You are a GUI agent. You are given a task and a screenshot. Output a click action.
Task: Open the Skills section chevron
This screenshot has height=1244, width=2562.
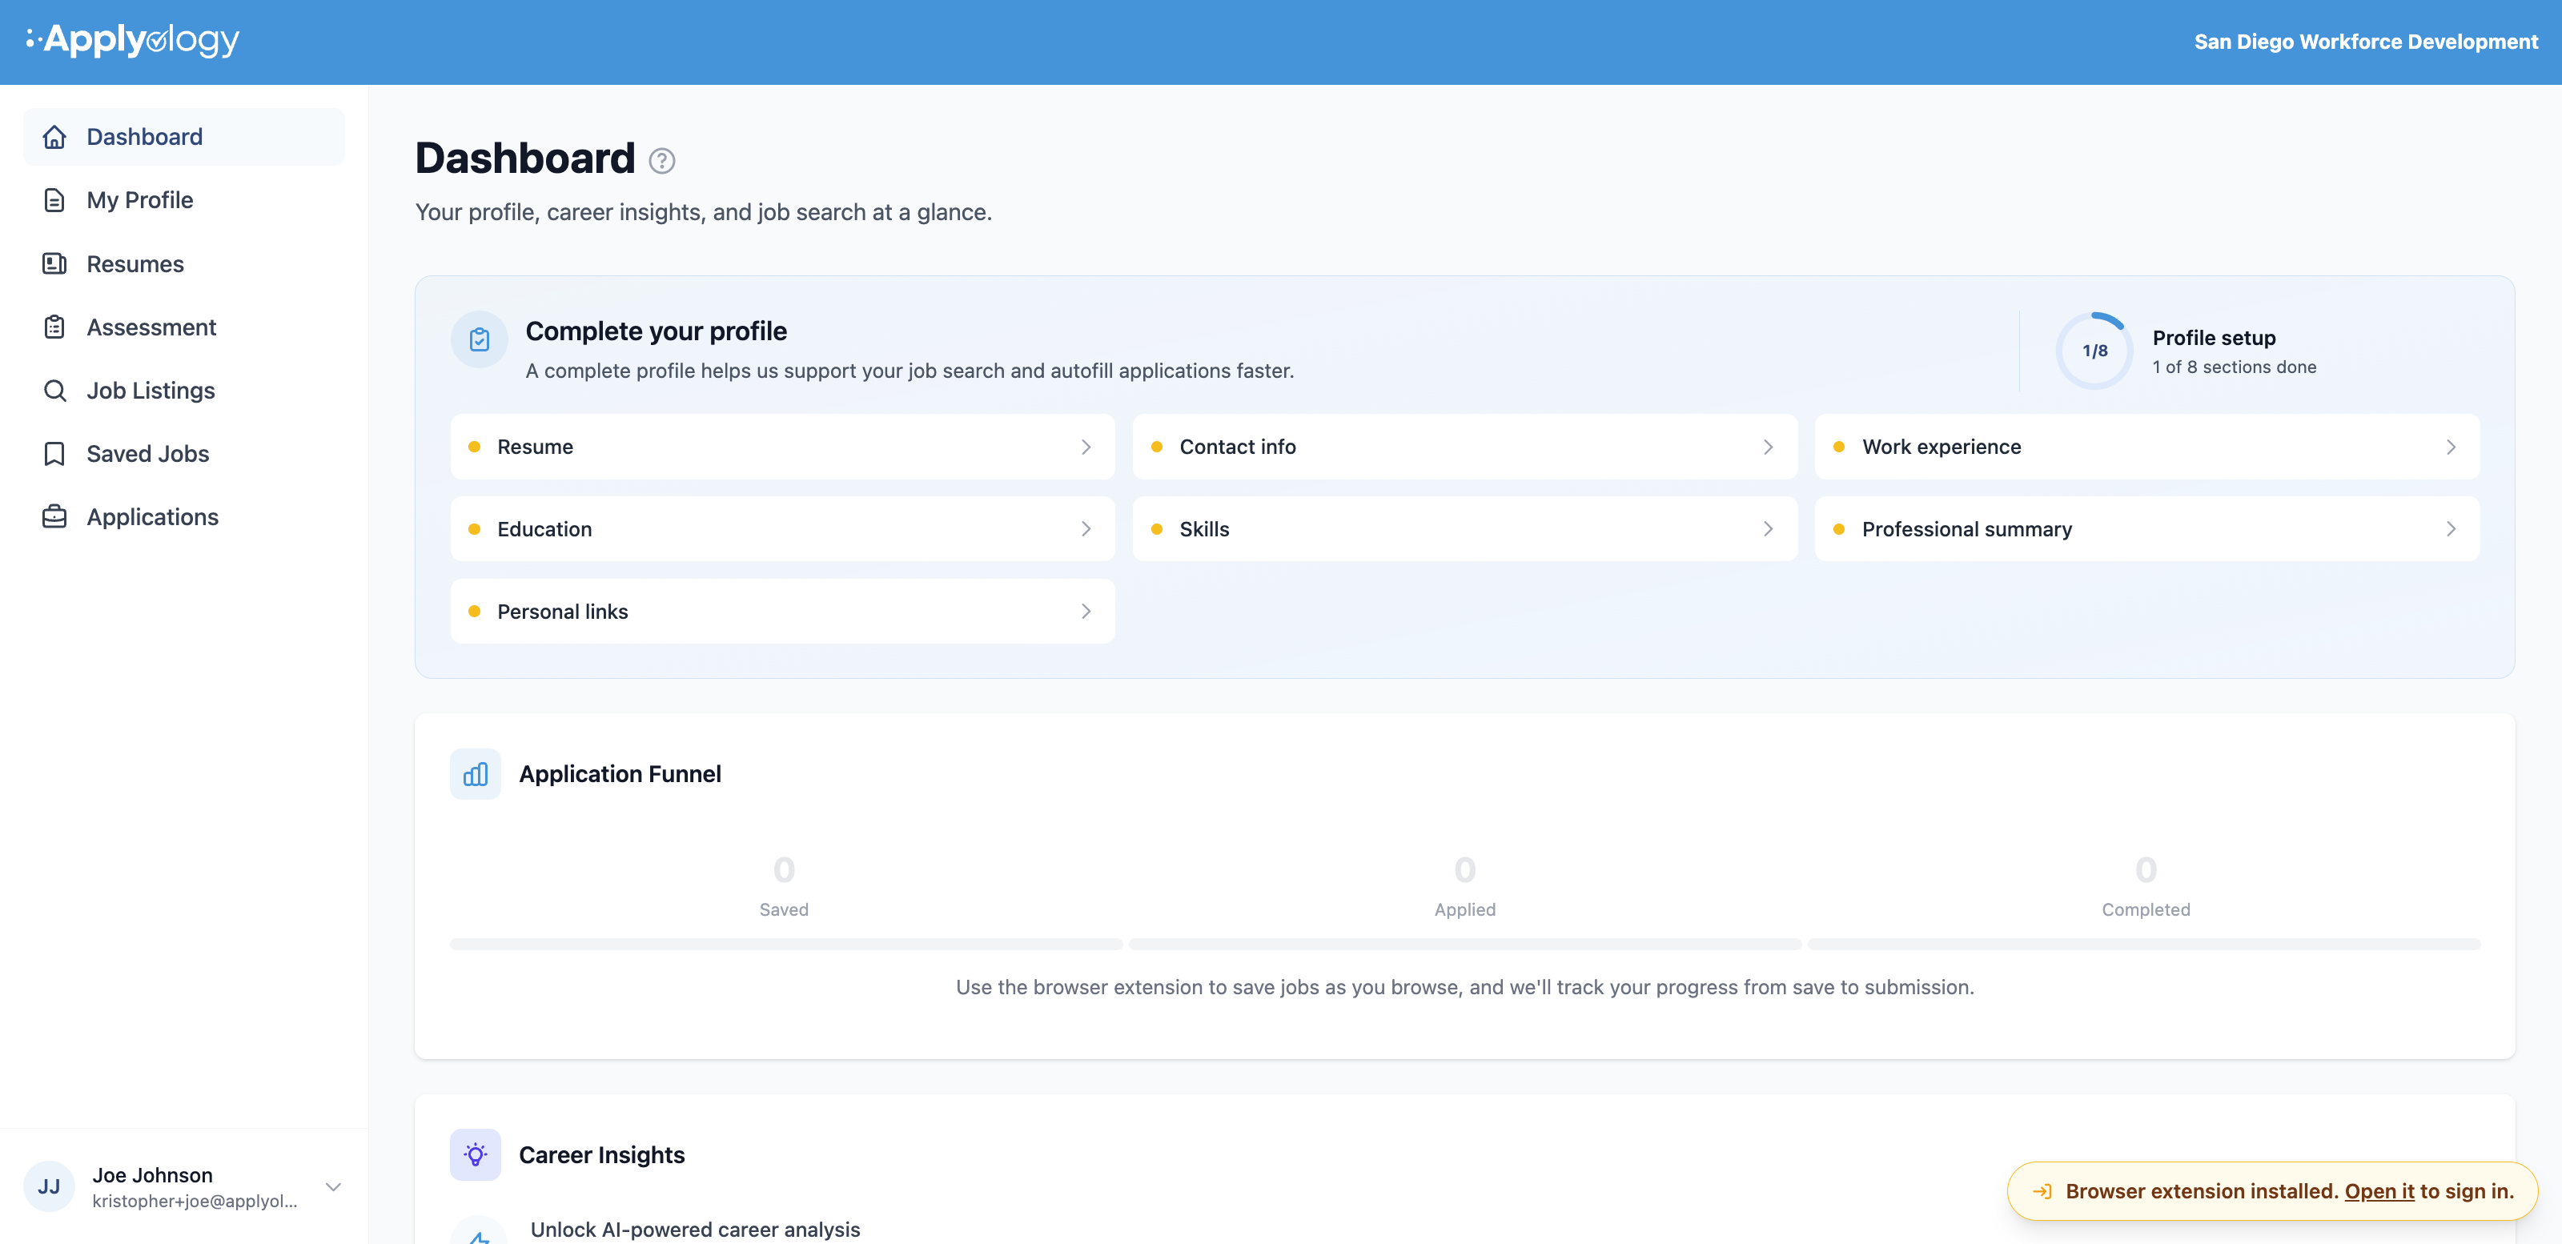[1769, 530]
